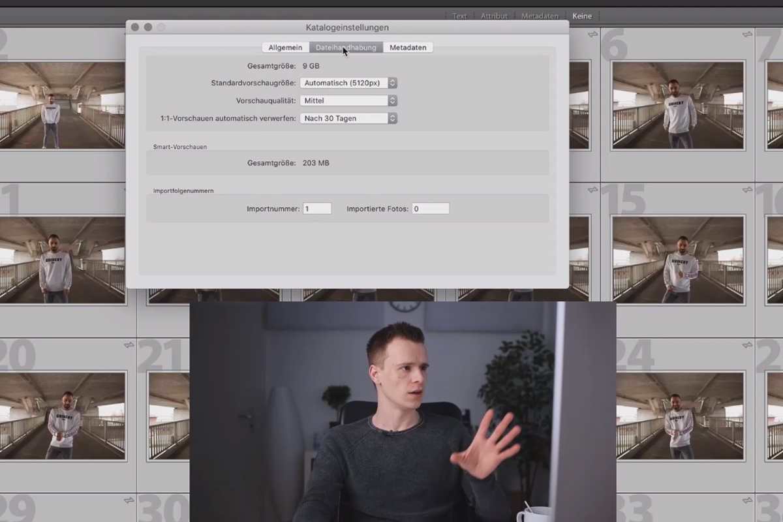Select the Attribut filter in filter bar
The width and height of the screenshot is (783, 522).
(494, 16)
